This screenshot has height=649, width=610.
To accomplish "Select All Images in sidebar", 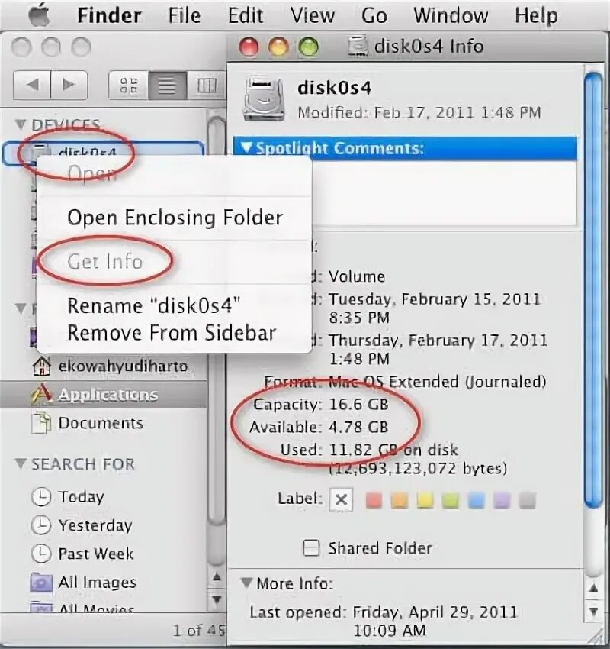I will coord(97,583).
